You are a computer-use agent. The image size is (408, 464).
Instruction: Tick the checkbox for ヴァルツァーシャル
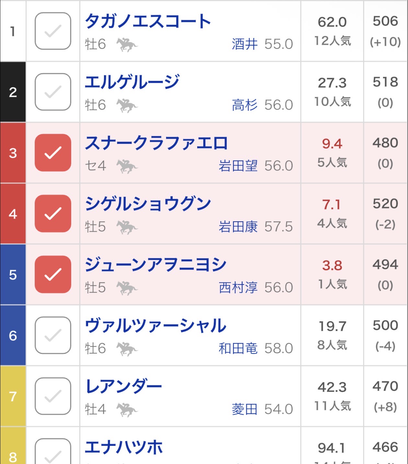click(x=53, y=335)
